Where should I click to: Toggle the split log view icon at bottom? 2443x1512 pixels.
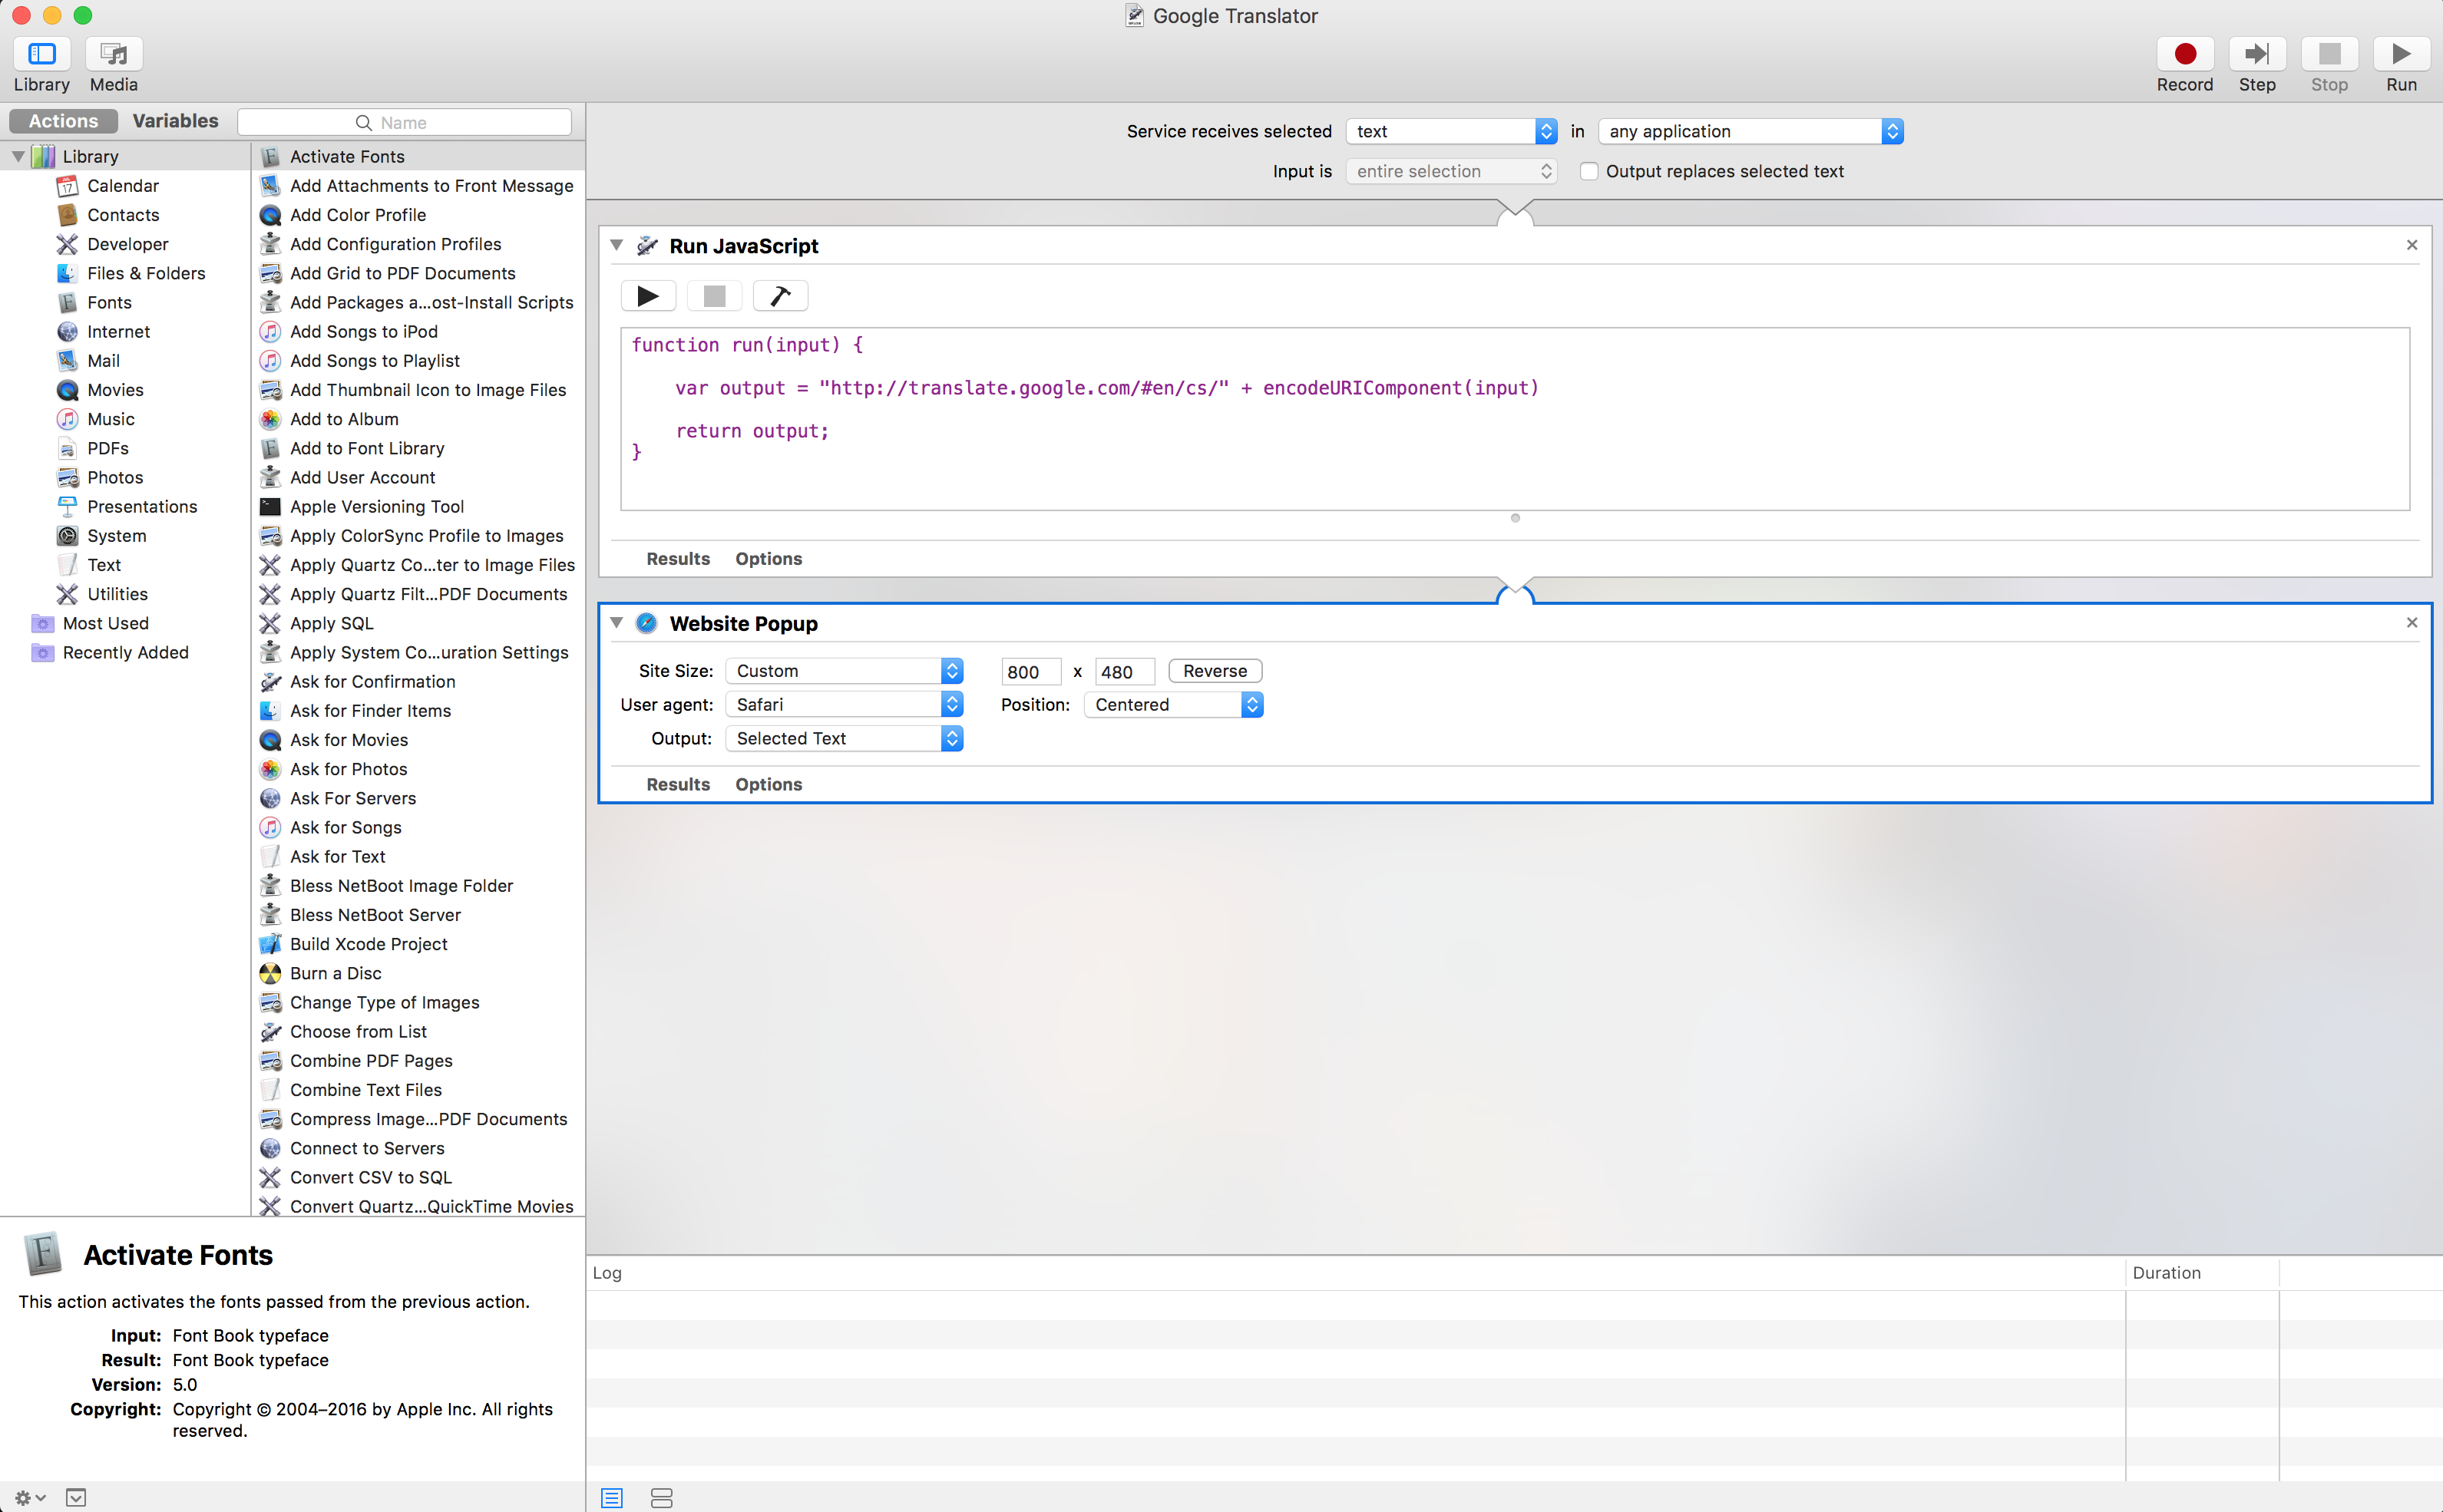662,1497
